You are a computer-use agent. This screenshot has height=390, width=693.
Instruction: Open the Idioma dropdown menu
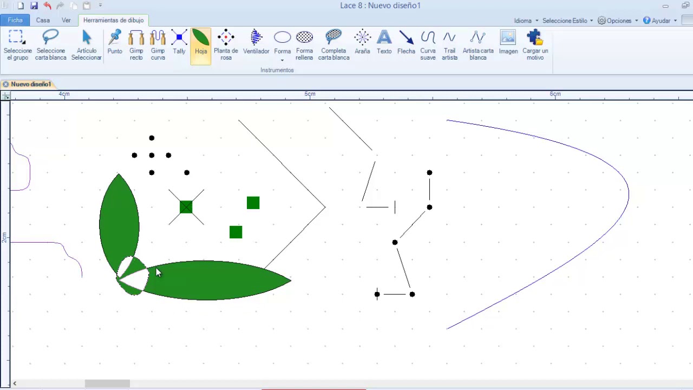tap(526, 21)
